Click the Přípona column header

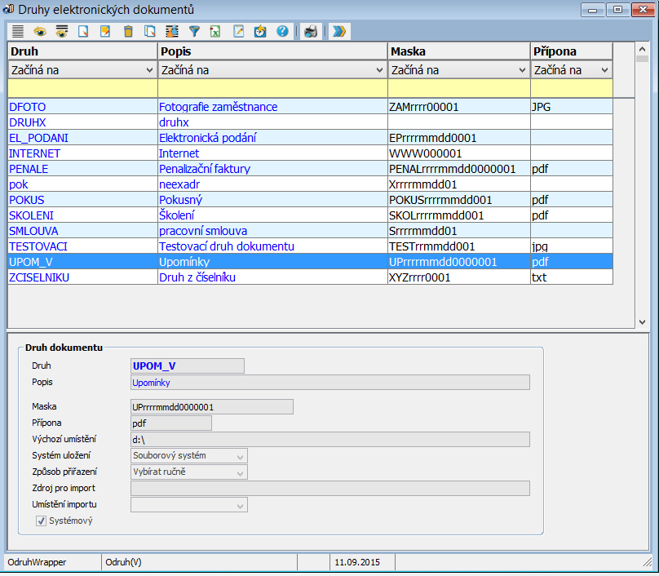pyautogui.click(x=571, y=51)
